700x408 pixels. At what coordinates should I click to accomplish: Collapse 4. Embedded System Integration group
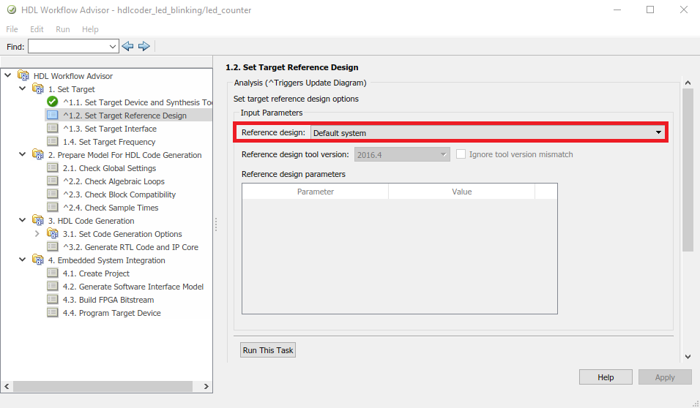tap(22, 260)
